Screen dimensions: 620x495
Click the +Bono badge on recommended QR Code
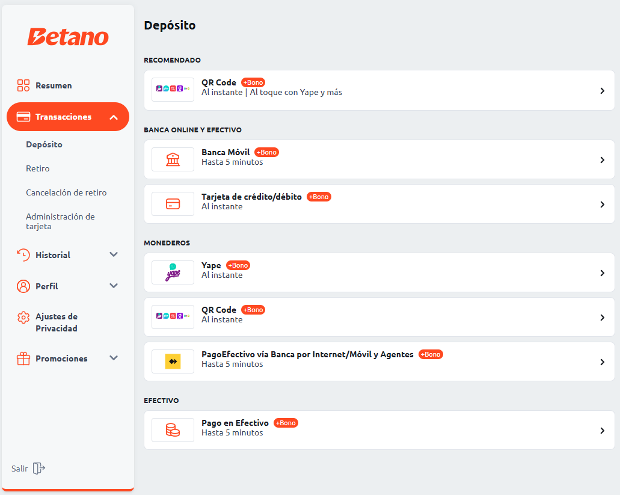click(x=253, y=82)
